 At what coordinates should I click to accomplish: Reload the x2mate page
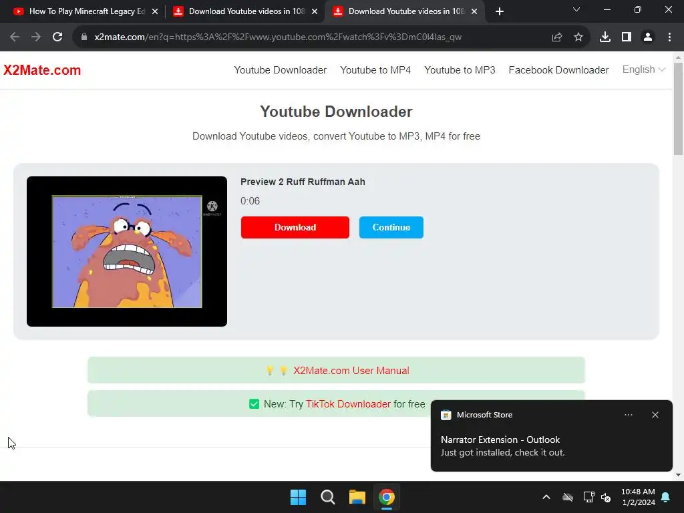coord(57,37)
